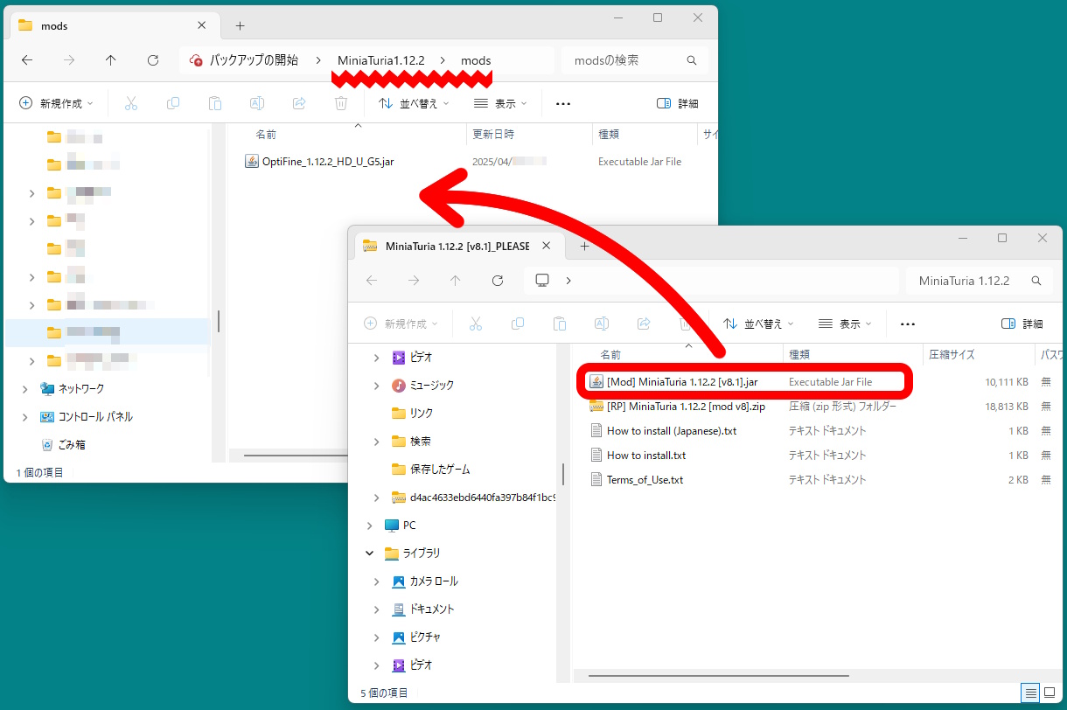The width and height of the screenshot is (1067, 710).
Task: Open 並べ替え dropdown in the mods window
Action: (414, 103)
